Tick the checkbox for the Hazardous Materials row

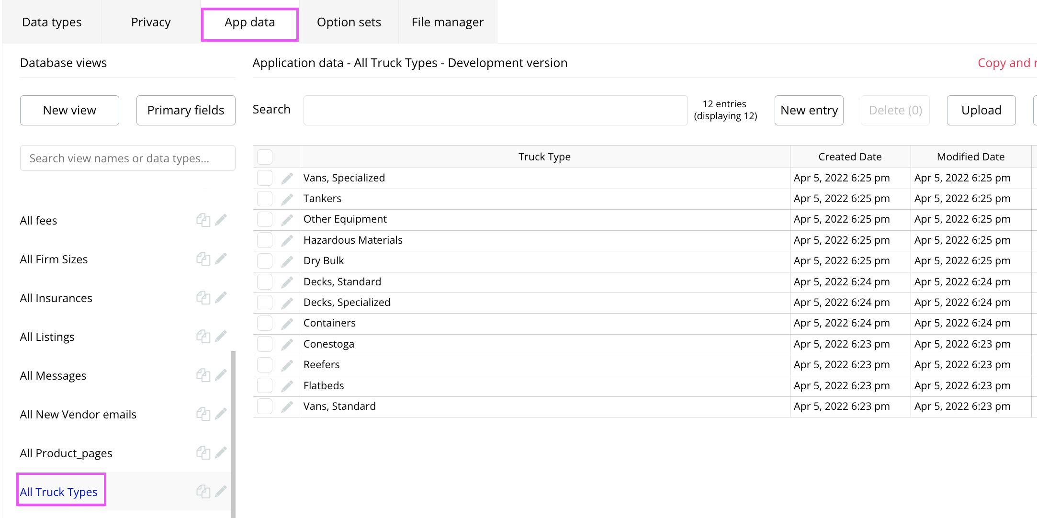(x=265, y=240)
